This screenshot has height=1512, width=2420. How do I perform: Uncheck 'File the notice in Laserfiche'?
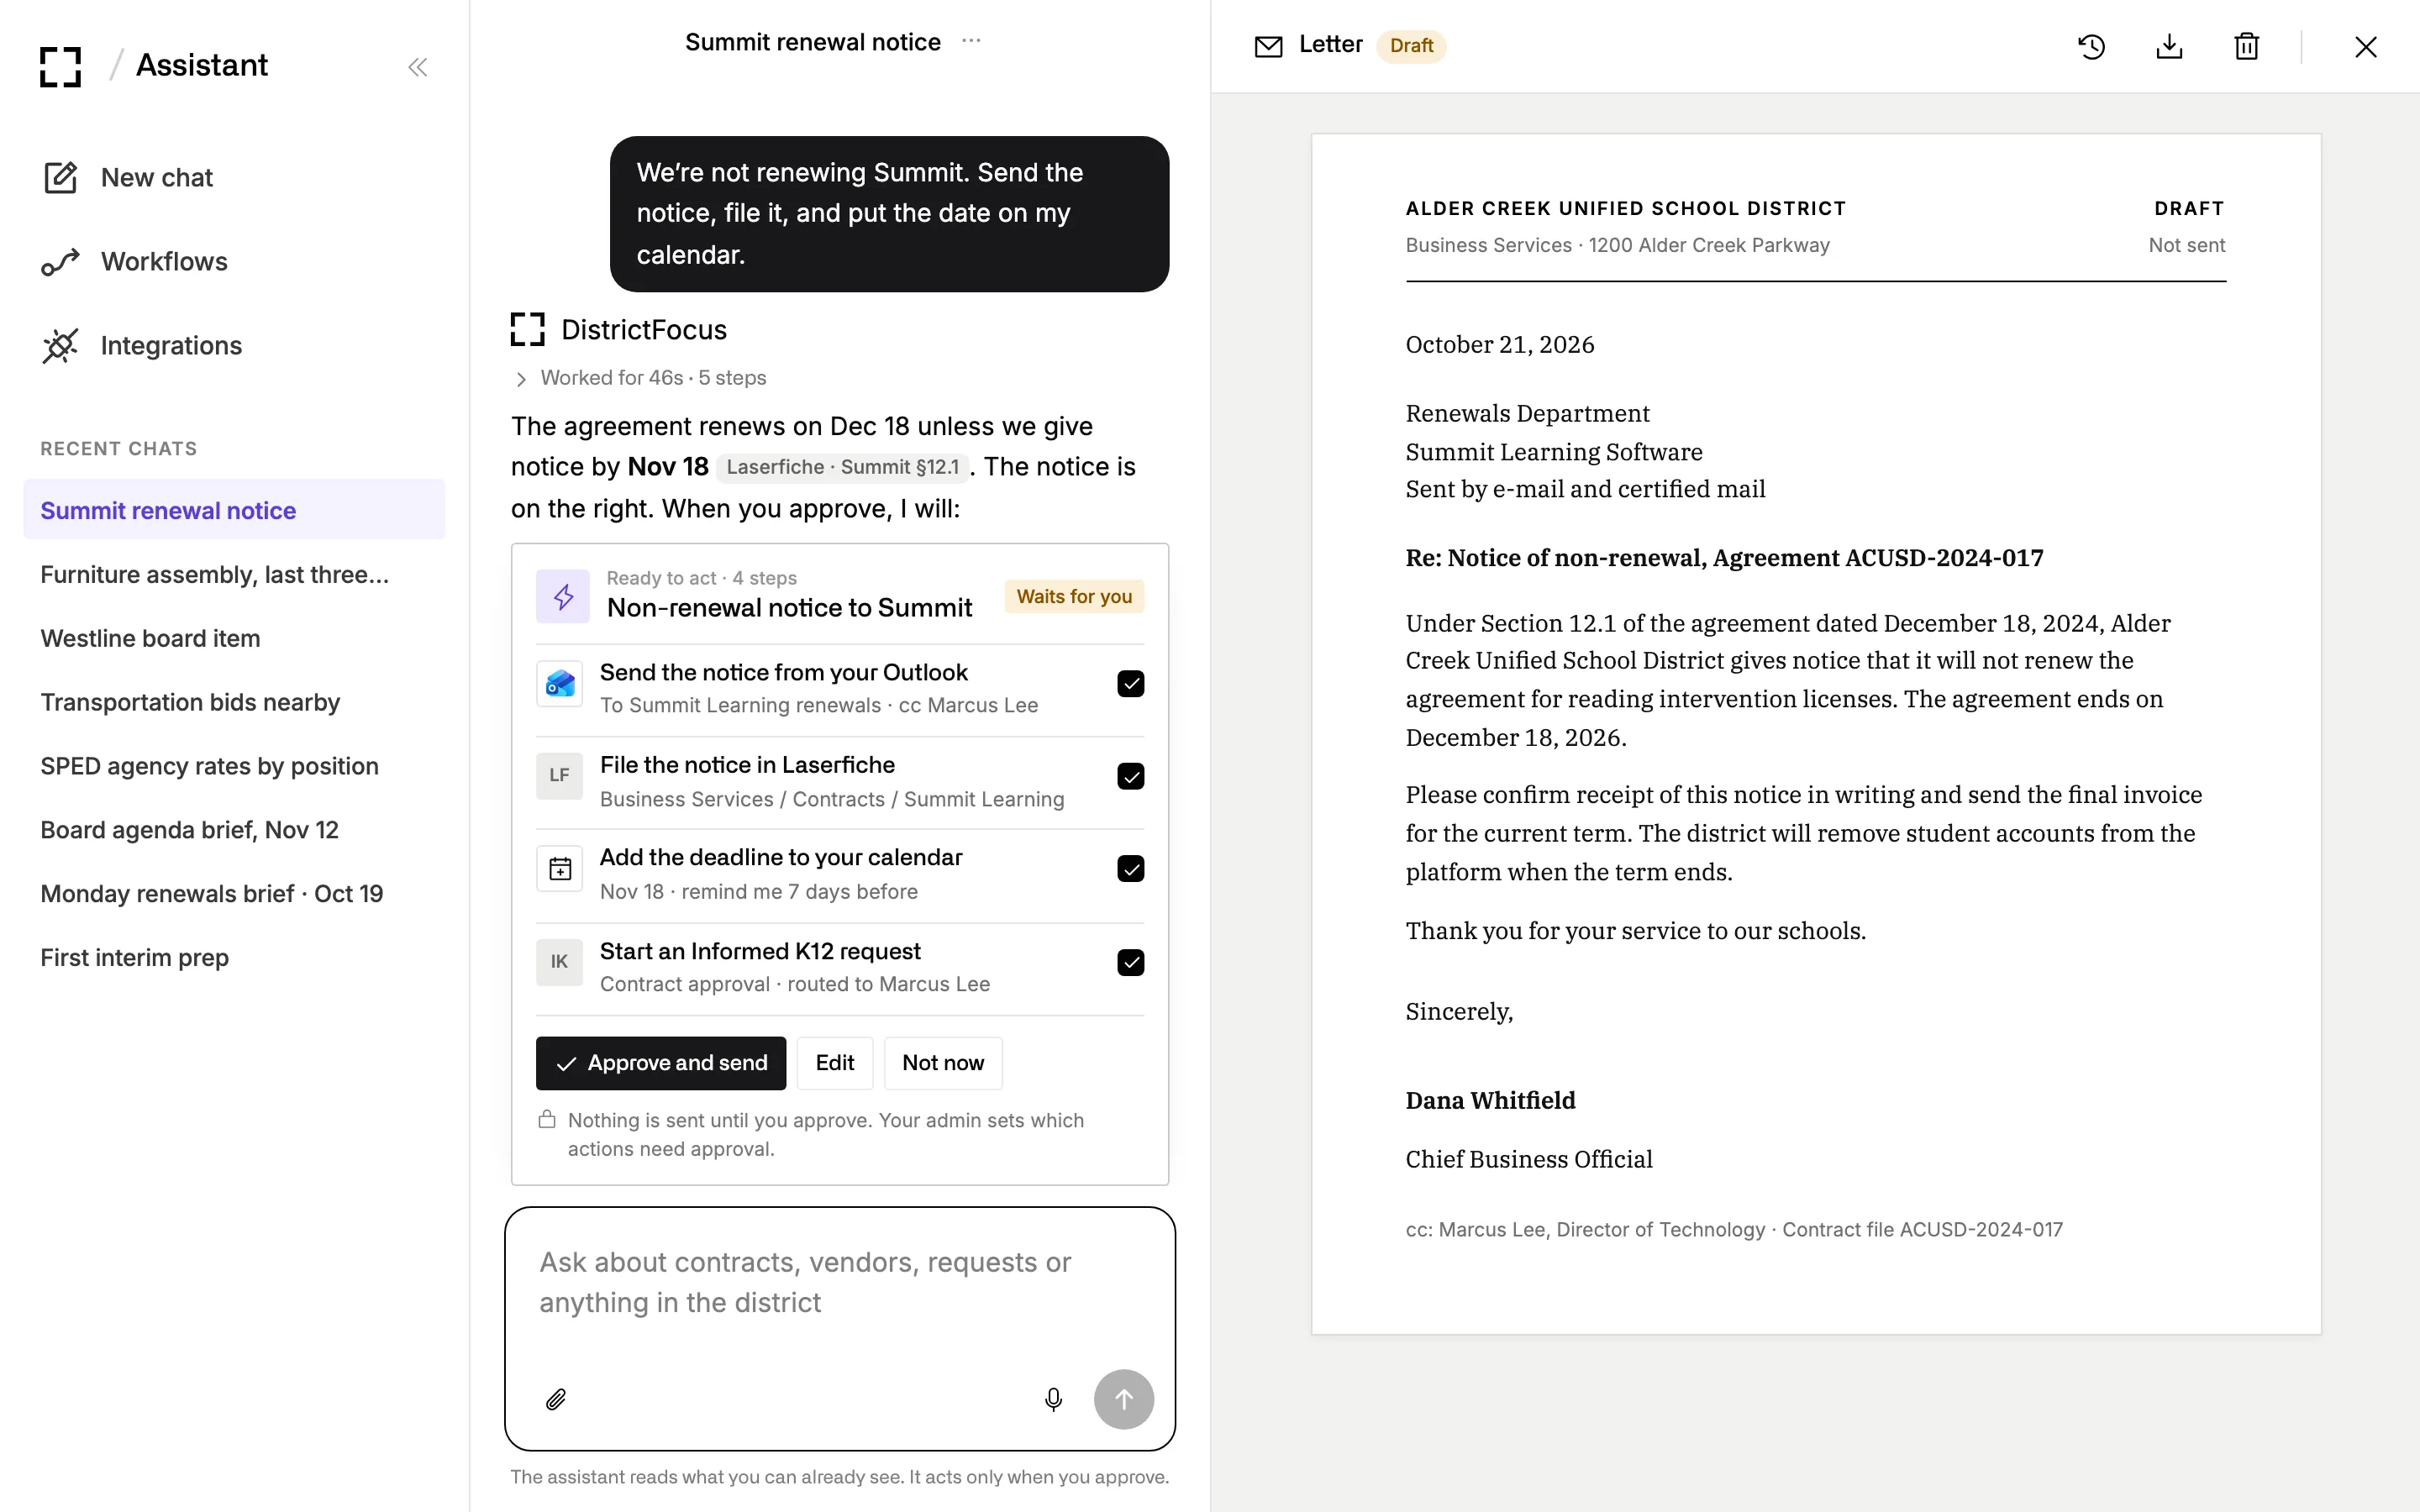click(1130, 777)
